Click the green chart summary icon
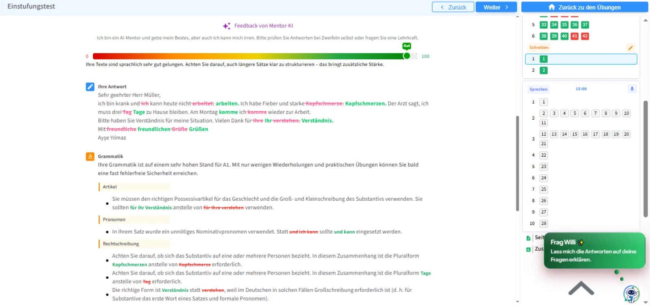Screen dimensions: 650x305 (x=529, y=249)
